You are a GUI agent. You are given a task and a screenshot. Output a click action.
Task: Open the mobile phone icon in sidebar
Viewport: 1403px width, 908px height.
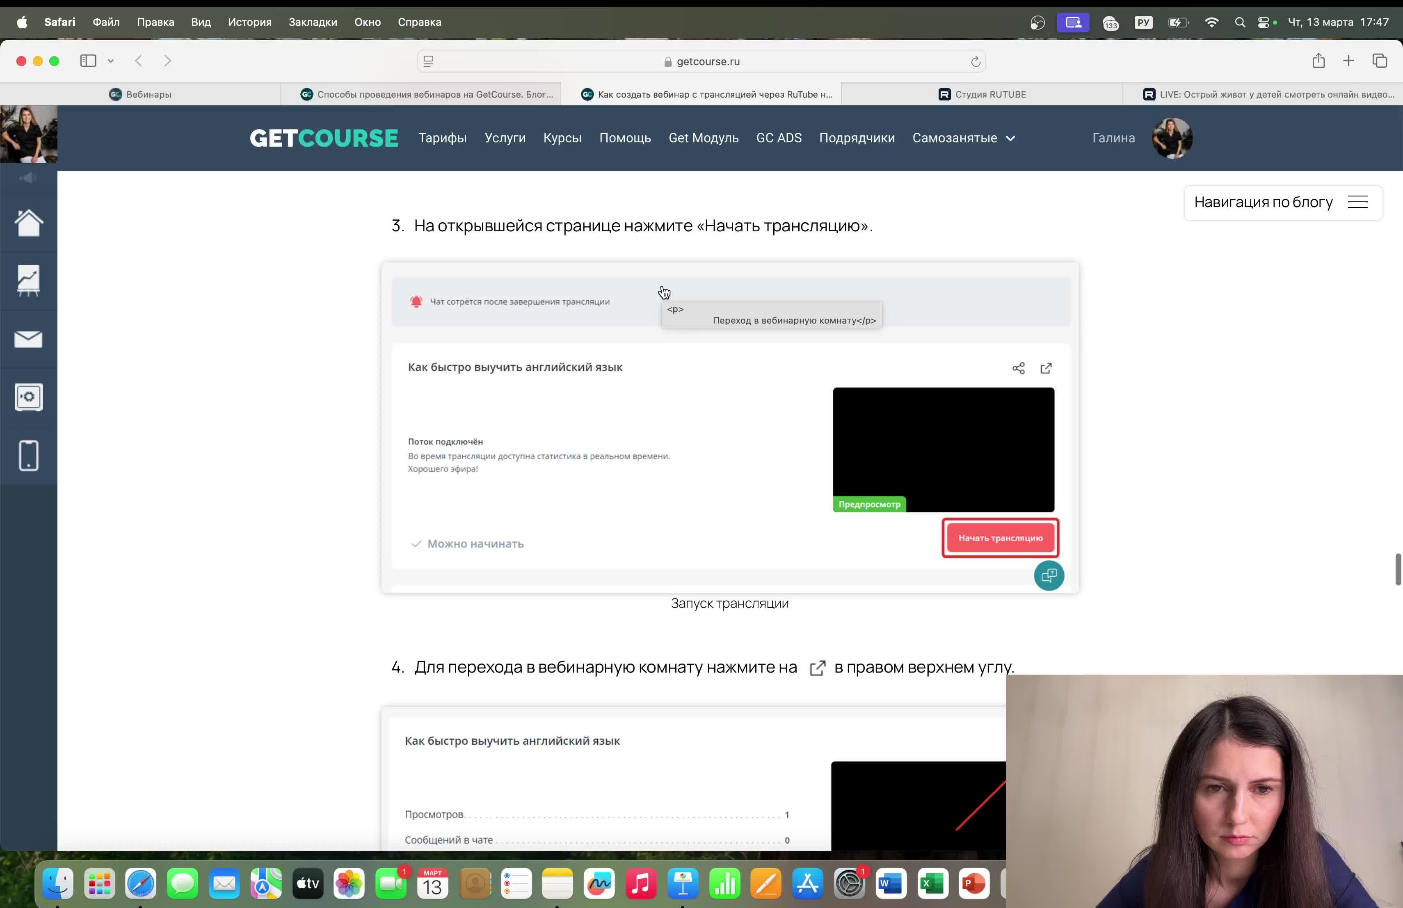[x=28, y=456]
